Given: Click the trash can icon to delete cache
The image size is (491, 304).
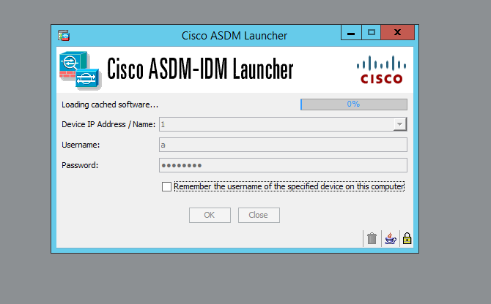Looking at the screenshot, I should tap(372, 239).
